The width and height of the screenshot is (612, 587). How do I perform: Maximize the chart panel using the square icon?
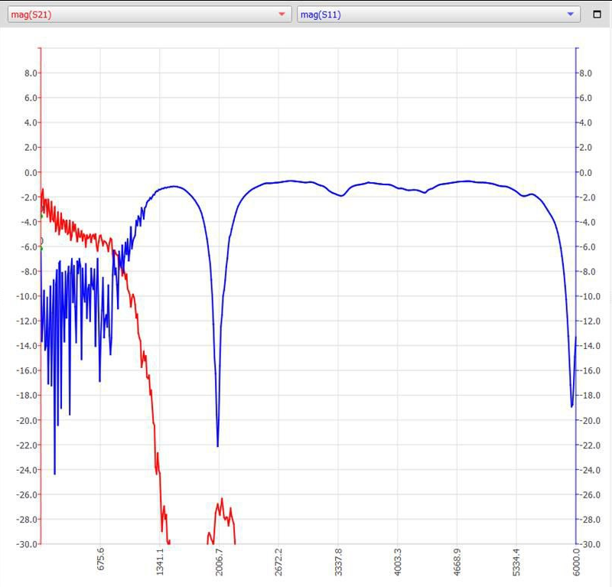[x=597, y=15]
